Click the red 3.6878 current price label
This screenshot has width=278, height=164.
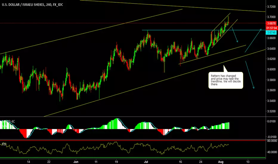(271, 23)
